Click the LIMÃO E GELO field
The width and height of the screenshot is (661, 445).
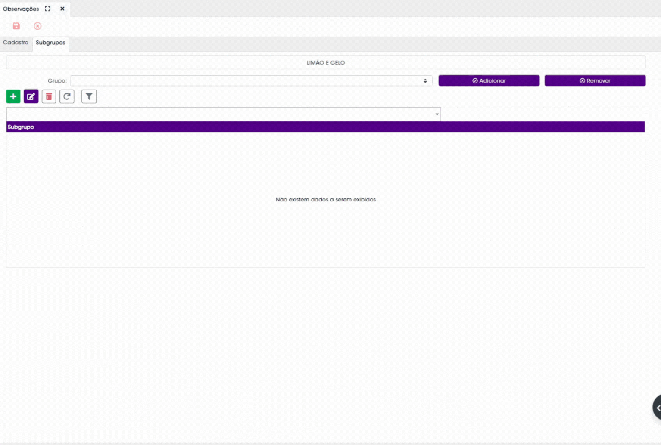(x=326, y=62)
